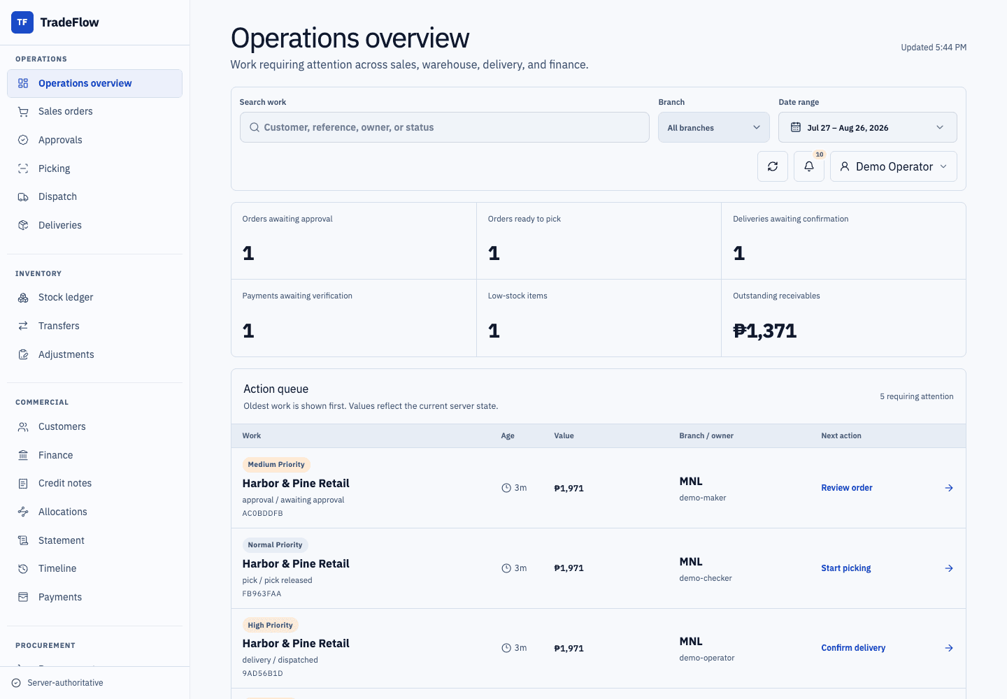Click the Medium Priority badge

tap(276, 465)
